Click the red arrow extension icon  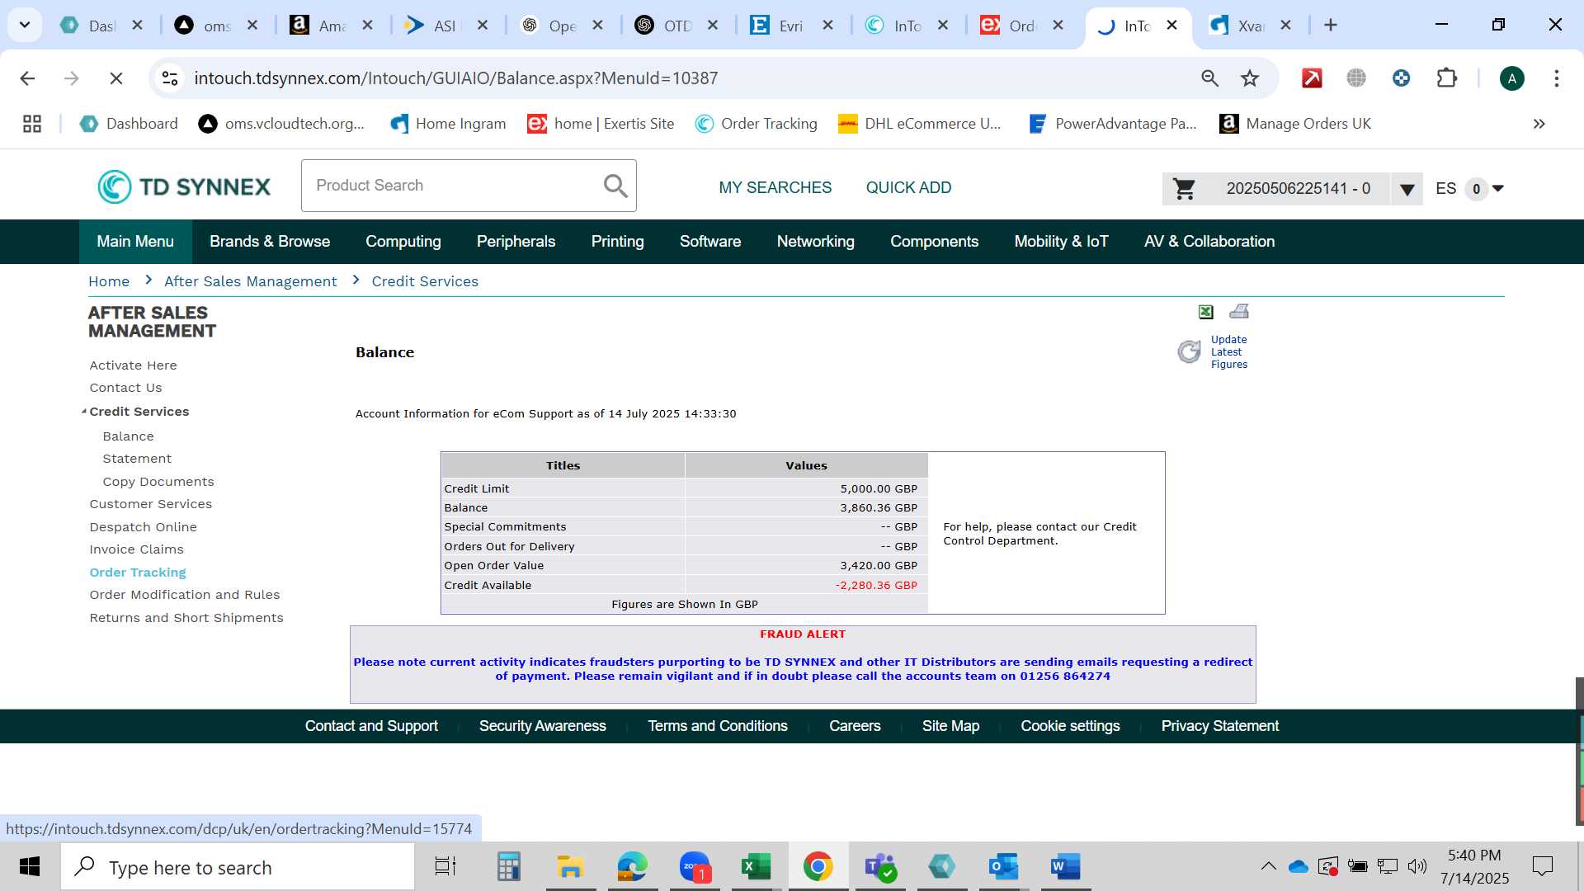pos(1312,78)
